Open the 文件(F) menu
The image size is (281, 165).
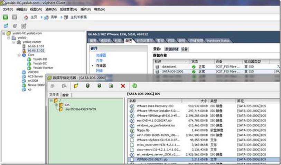pyautogui.click(x=8, y=9)
